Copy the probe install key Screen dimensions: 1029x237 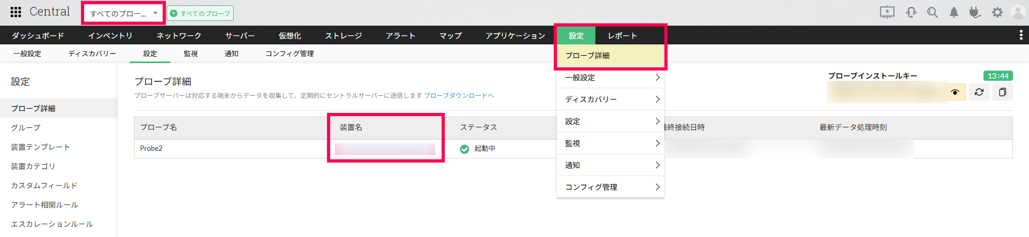[1002, 92]
